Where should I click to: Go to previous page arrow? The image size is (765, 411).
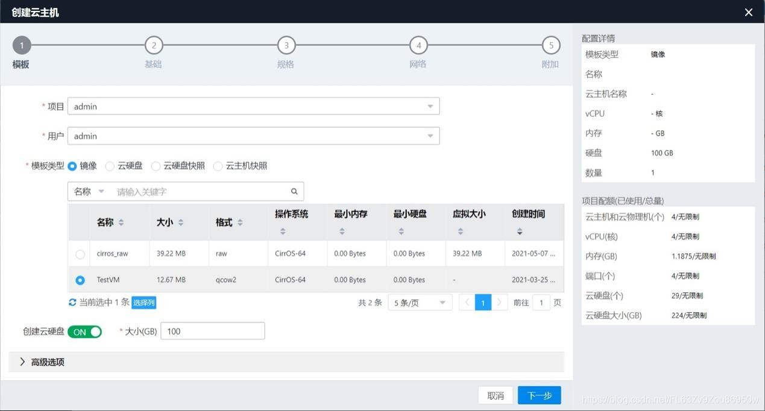tap(467, 303)
